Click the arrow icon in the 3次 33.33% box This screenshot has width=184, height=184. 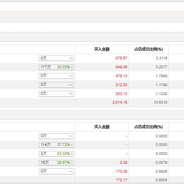(72, 154)
